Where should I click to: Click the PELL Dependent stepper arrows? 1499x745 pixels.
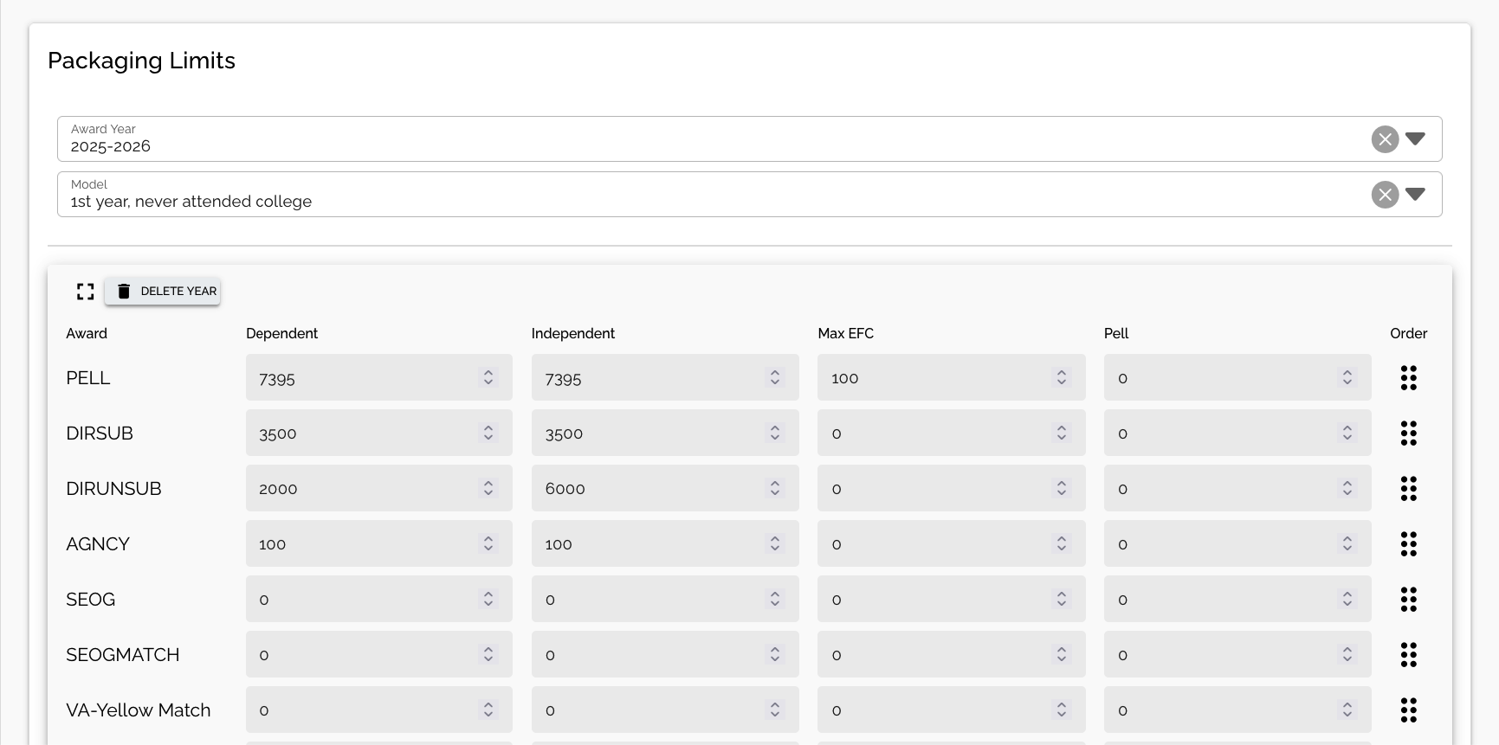(488, 378)
